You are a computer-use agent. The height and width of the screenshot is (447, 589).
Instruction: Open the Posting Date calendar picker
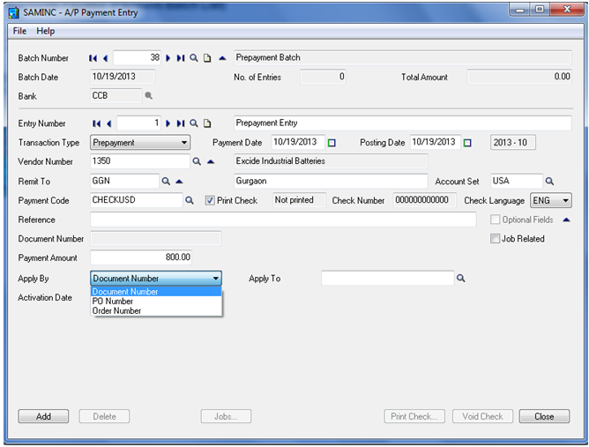click(467, 143)
